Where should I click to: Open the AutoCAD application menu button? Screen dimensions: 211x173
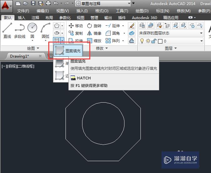[x=6, y=6]
